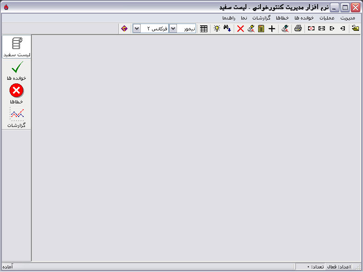363x272 pixels.
Task: Click the binoculars search toolbar icon
Action: coord(227,29)
